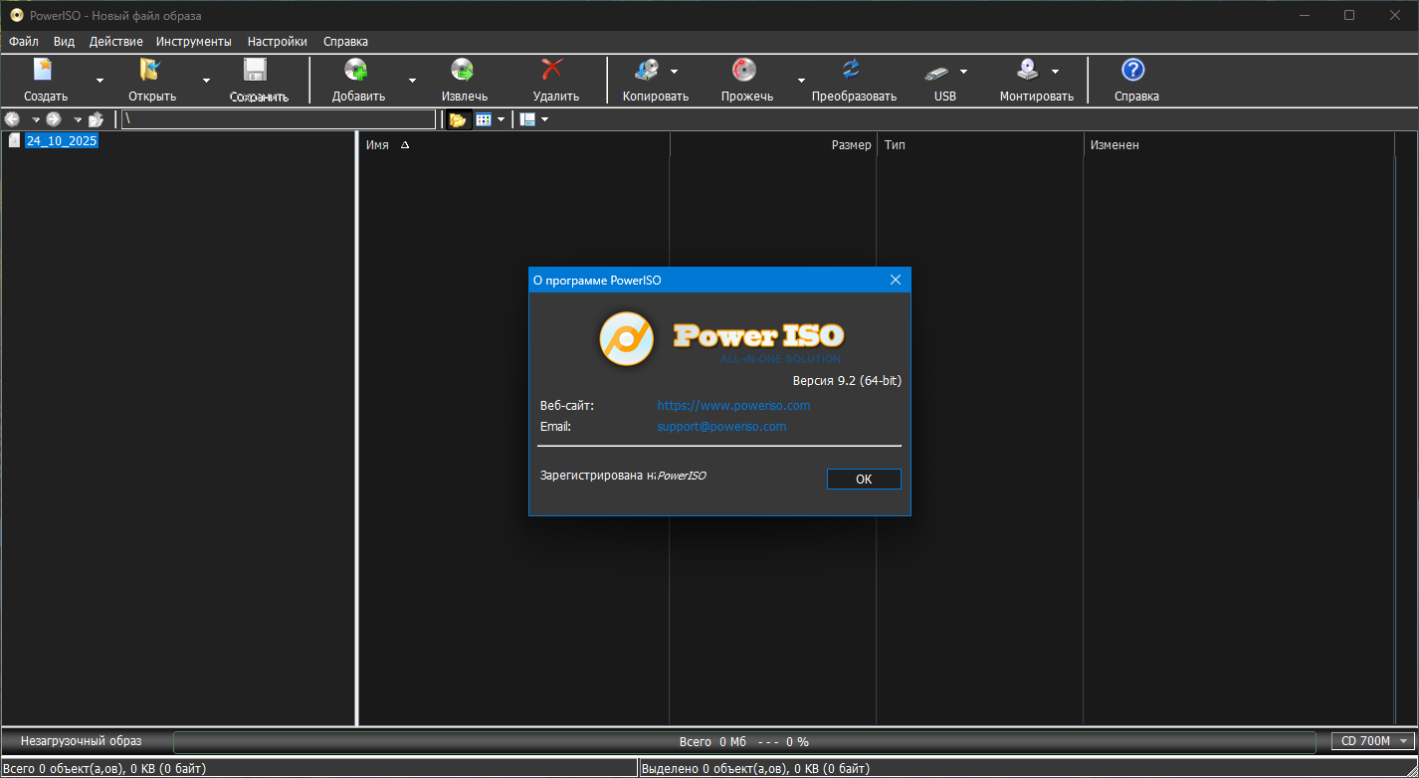Image resolution: width=1419 pixels, height=778 pixels.
Task: Click the Монтировать (Mount) drive icon
Action: click(1029, 70)
